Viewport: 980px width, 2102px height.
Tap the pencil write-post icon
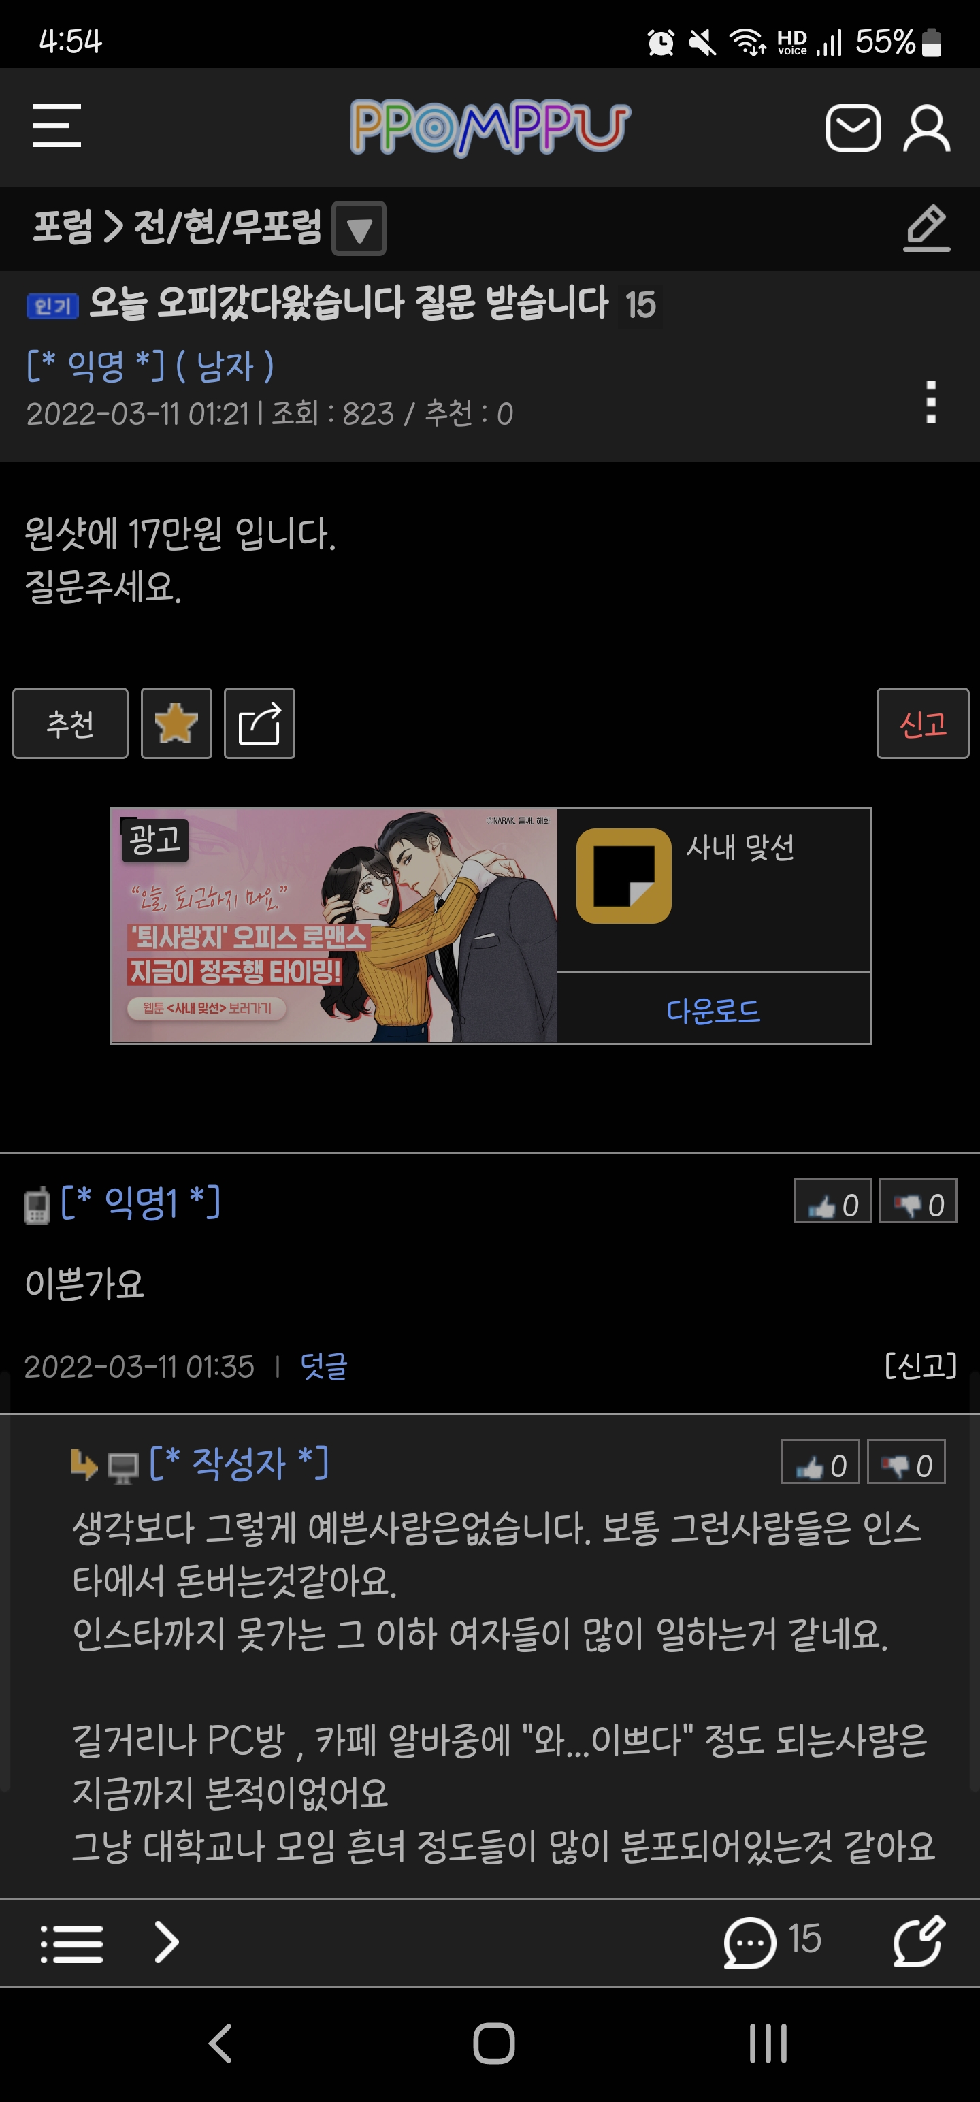tap(927, 227)
